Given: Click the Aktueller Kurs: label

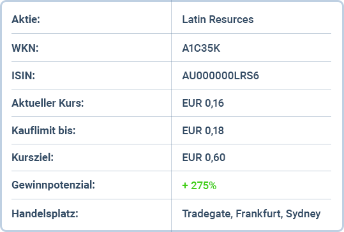Looking at the screenshot, I should (x=48, y=104).
